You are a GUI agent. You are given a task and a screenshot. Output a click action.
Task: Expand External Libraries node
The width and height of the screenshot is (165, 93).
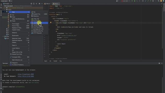click(3, 36)
